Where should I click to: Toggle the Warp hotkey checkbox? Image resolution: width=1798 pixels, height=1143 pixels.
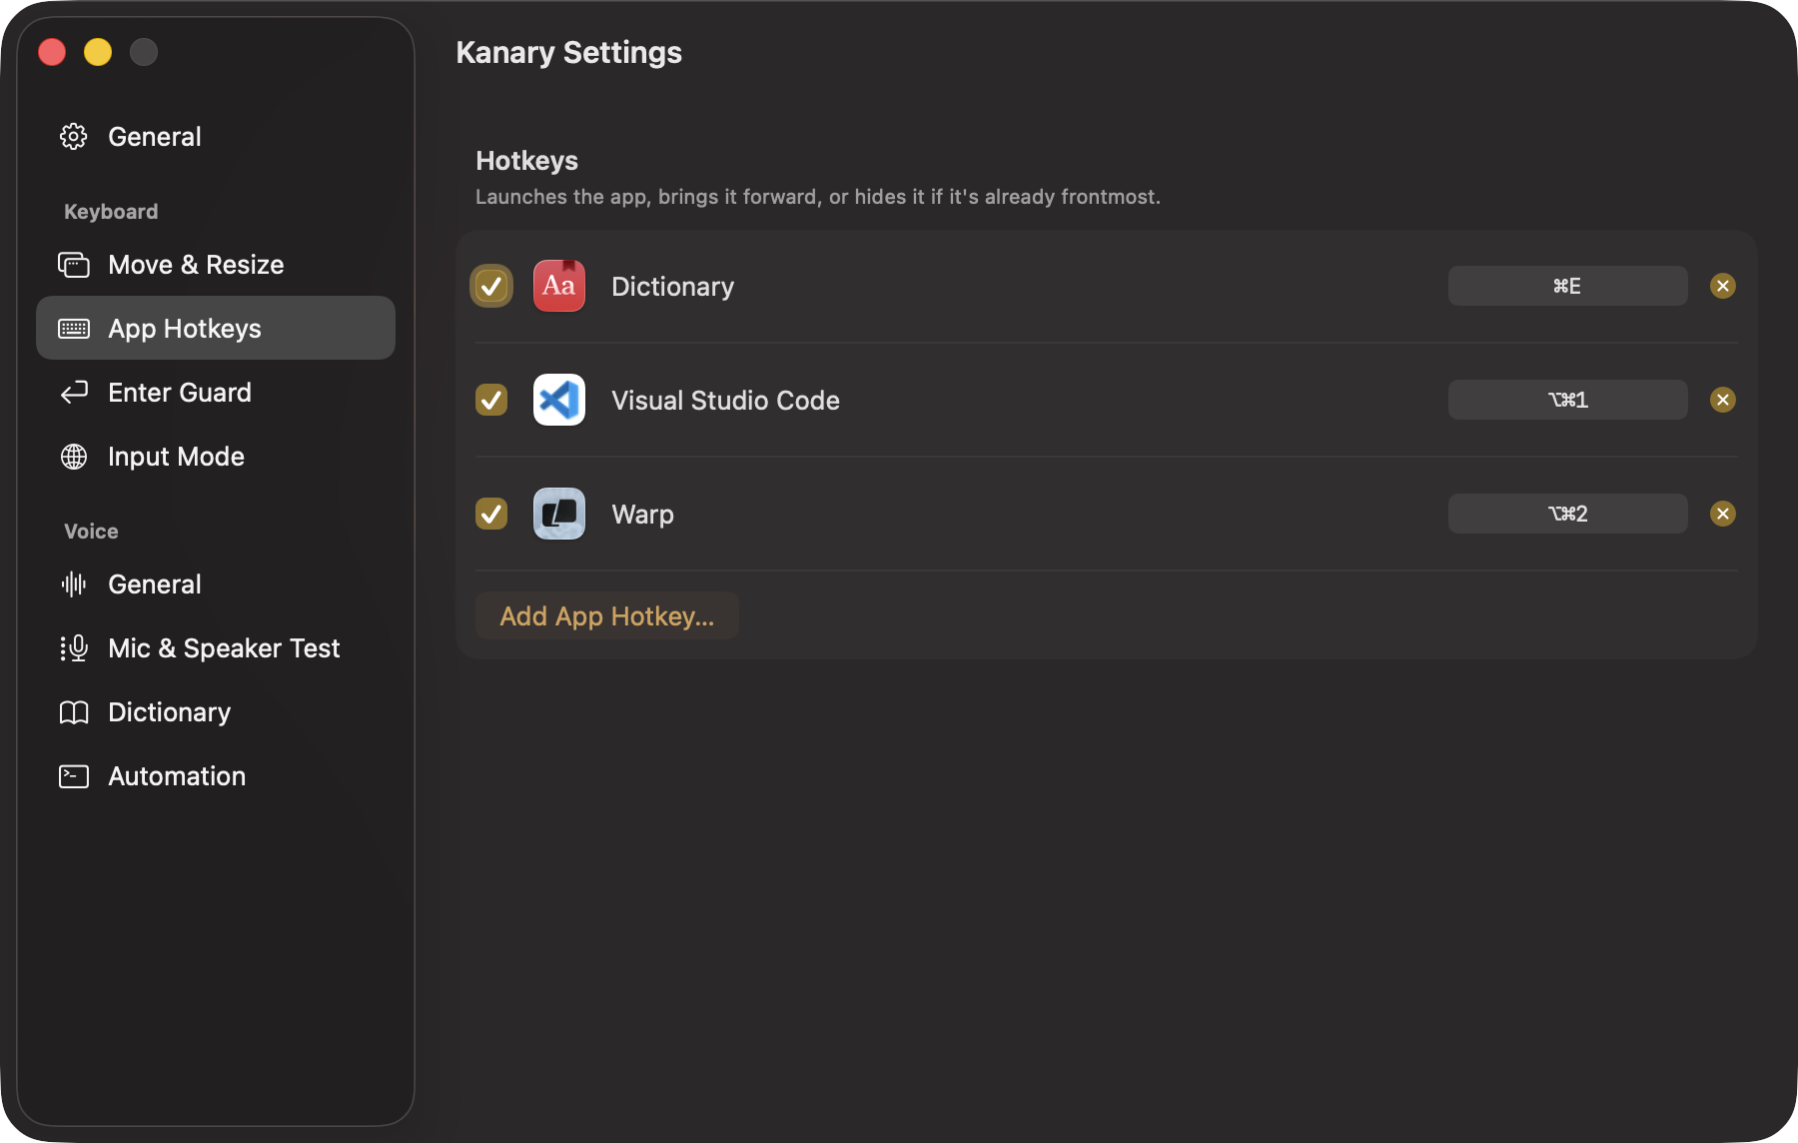click(491, 514)
